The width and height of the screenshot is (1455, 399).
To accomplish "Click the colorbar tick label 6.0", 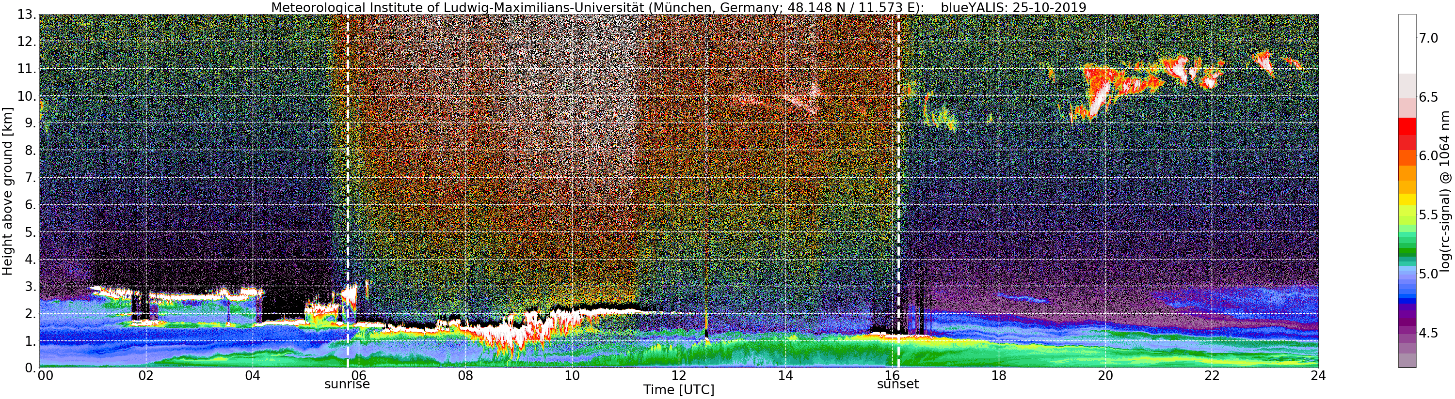I will (x=1428, y=156).
